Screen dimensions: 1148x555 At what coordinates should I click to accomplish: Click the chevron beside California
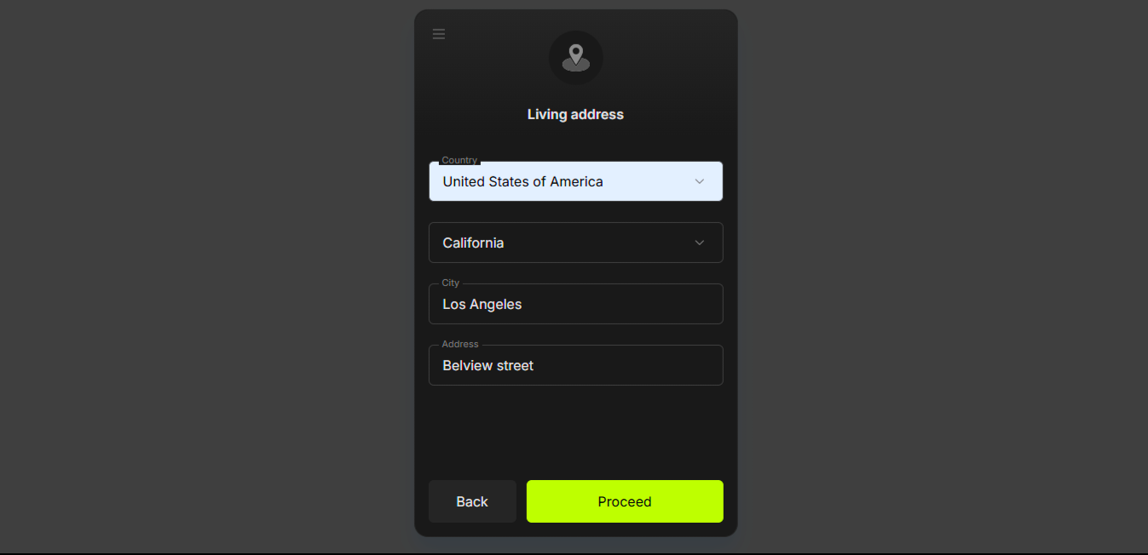(700, 243)
